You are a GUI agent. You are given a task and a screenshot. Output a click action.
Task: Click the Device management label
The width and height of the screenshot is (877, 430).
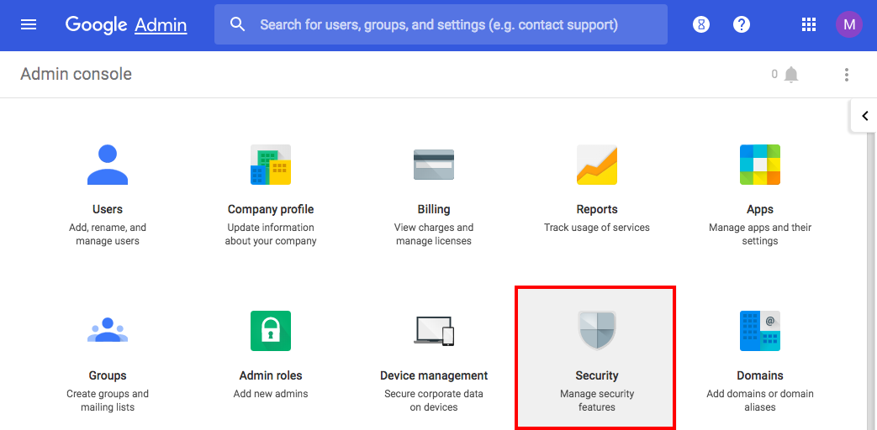pyautogui.click(x=434, y=375)
